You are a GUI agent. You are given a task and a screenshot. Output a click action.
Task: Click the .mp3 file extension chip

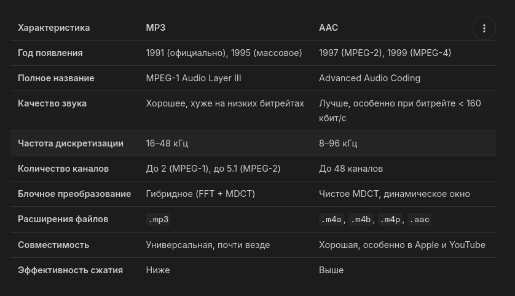[x=158, y=220]
